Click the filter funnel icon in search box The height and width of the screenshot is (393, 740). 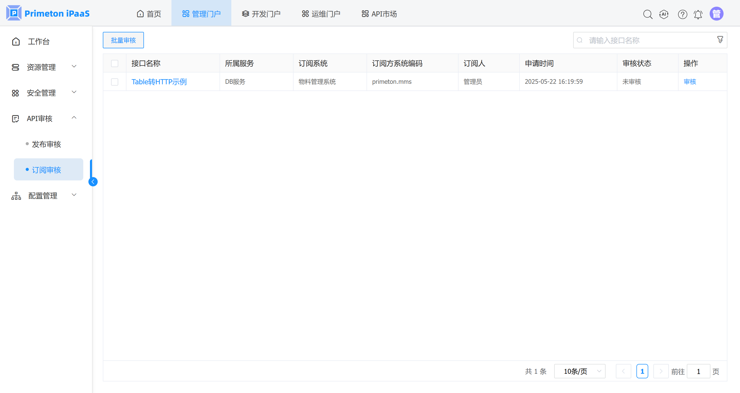[720, 40]
